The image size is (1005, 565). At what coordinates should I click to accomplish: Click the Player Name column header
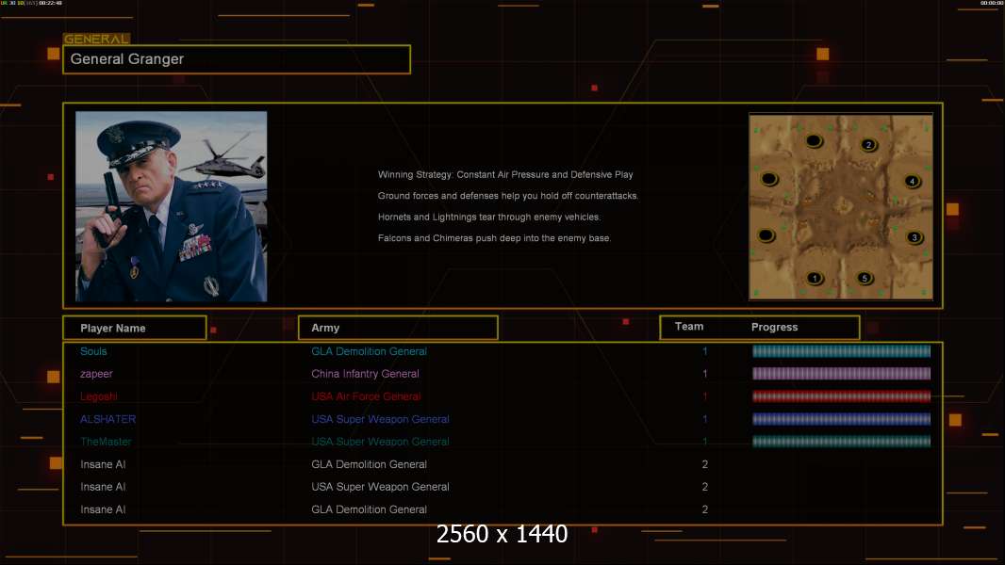tap(135, 328)
